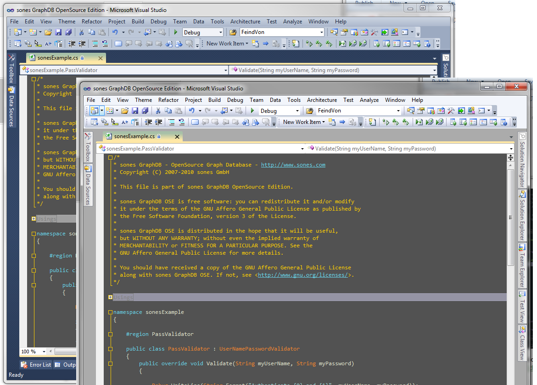Decrease line indent in front window toolbar
Image resolution: width=537 pixels, height=385 pixels.
coord(148,122)
